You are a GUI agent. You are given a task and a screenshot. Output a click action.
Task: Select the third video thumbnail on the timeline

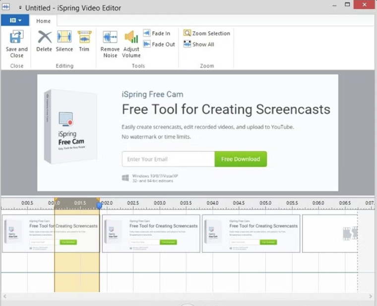251,234
